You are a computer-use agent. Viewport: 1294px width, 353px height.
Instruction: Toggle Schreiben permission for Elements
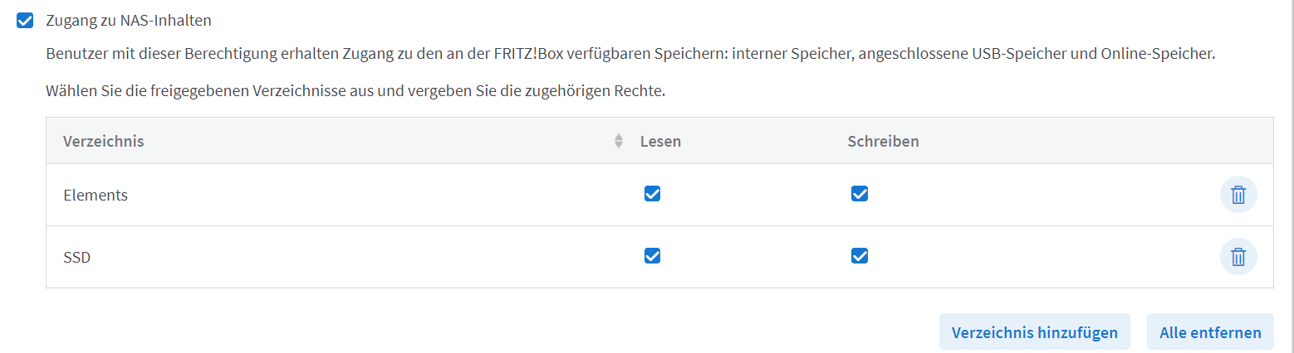pos(860,194)
